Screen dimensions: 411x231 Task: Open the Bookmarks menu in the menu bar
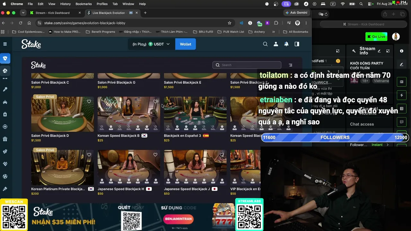click(x=83, y=4)
